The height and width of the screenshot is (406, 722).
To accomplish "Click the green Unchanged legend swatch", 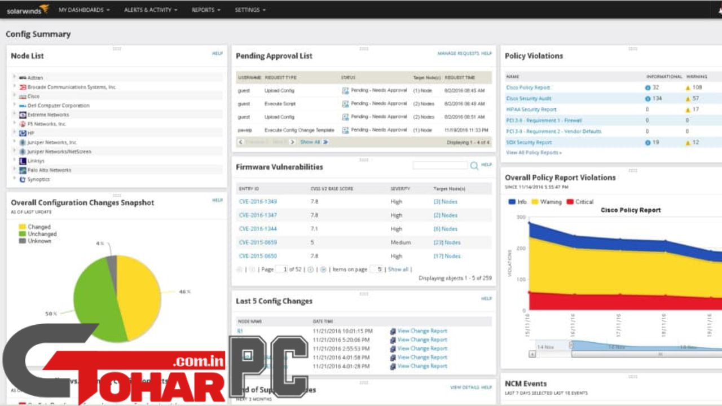I will click(x=22, y=234).
